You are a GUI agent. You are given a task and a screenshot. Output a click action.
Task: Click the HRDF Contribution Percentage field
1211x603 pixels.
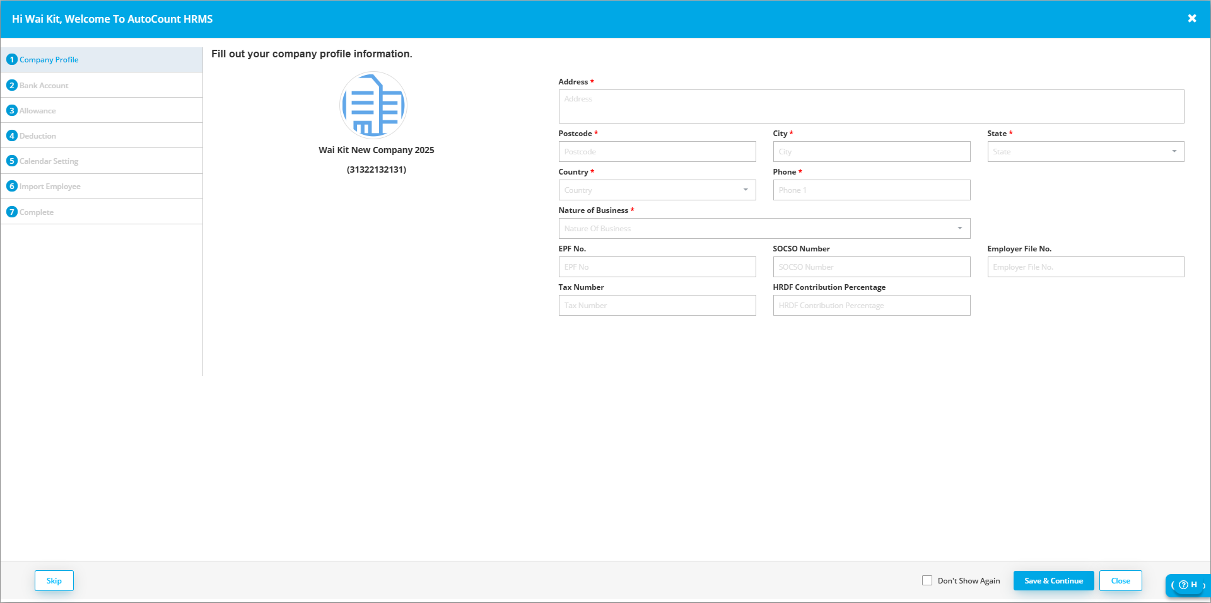[872, 305]
